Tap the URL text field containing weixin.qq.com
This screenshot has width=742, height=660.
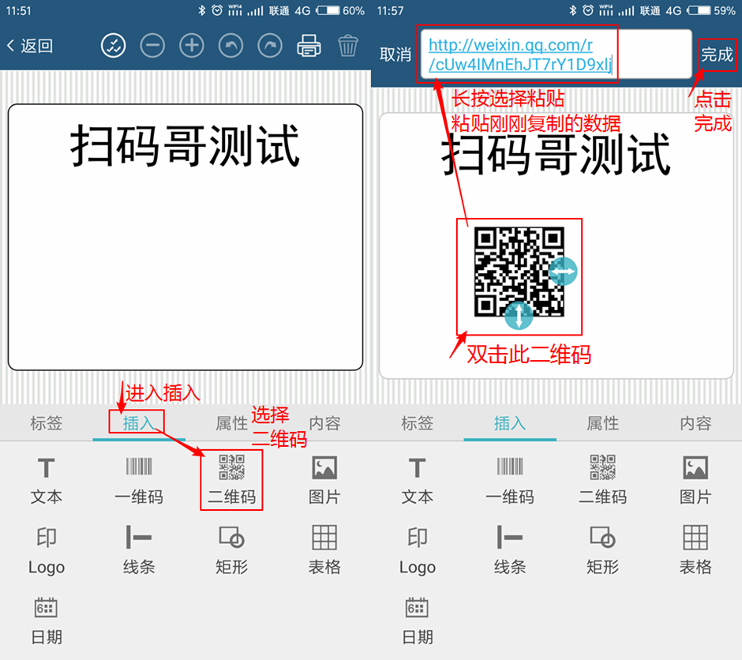click(555, 54)
